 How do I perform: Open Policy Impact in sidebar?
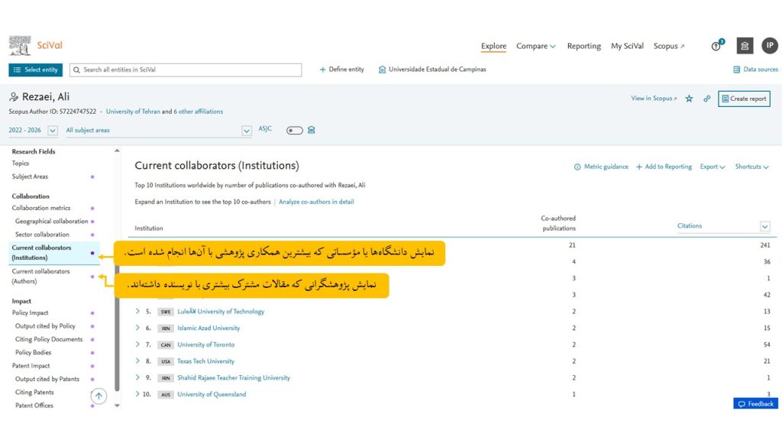pos(30,312)
